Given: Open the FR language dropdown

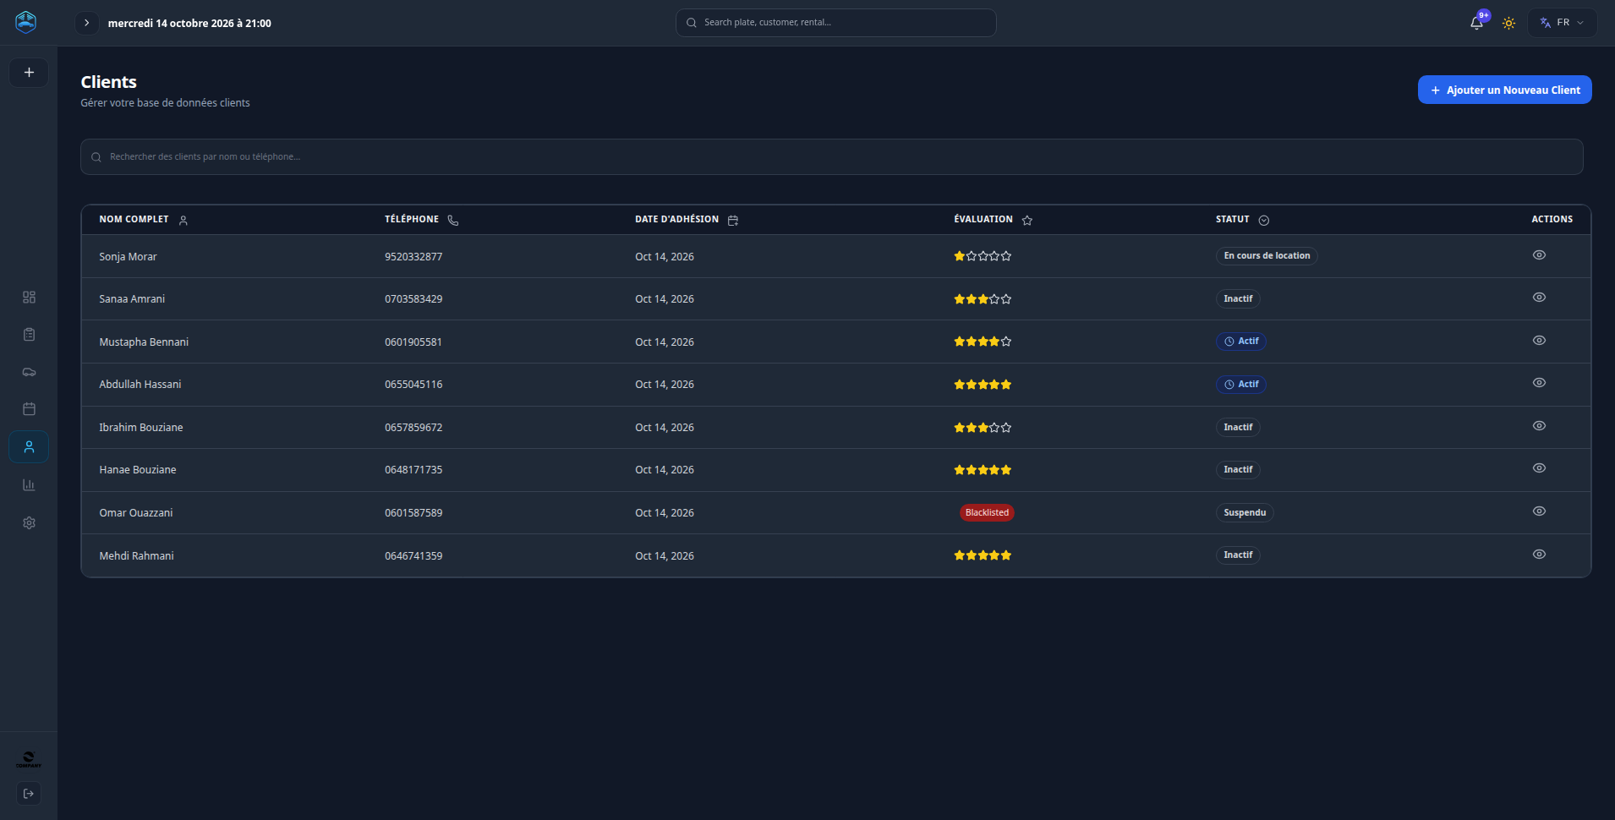Looking at the screenshot, I should pyautogui.click(x=1562, y=23).
